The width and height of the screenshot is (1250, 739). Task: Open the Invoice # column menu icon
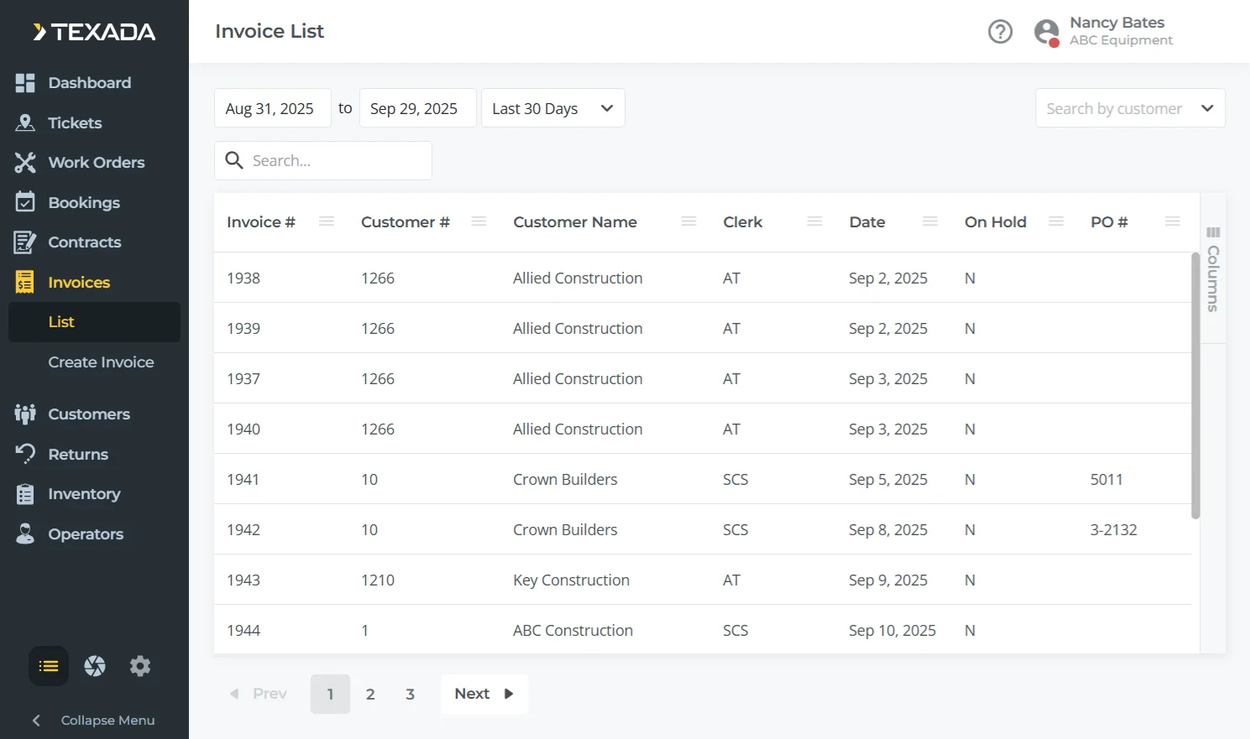point(327,221)
